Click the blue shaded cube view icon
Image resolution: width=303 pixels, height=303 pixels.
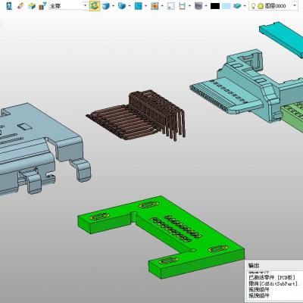(106, 5)
